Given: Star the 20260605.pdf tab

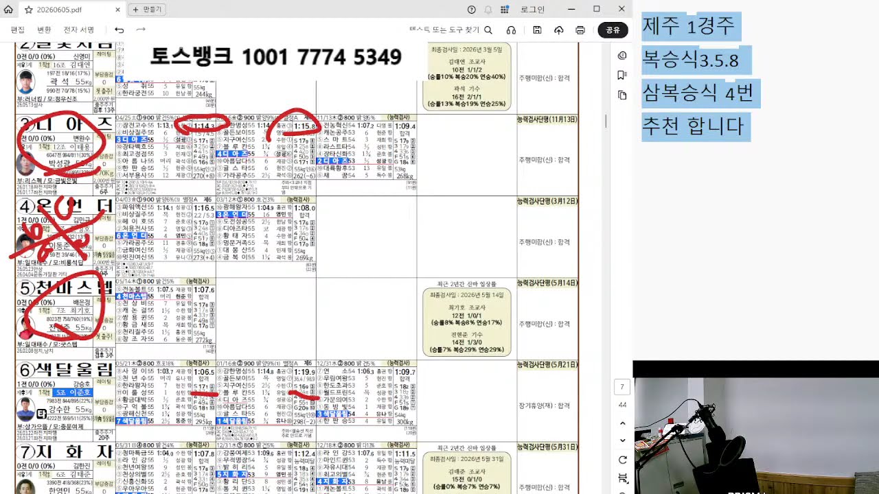Looking at the screenshot, I should (x=28, y=10).
